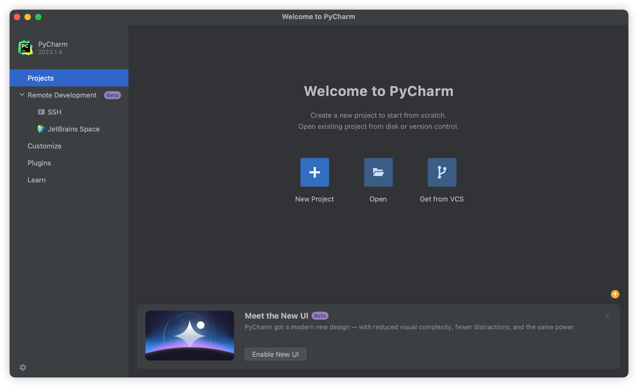Close the window with the red button
This screenshot has width=638, height=387.
[17, 17]
